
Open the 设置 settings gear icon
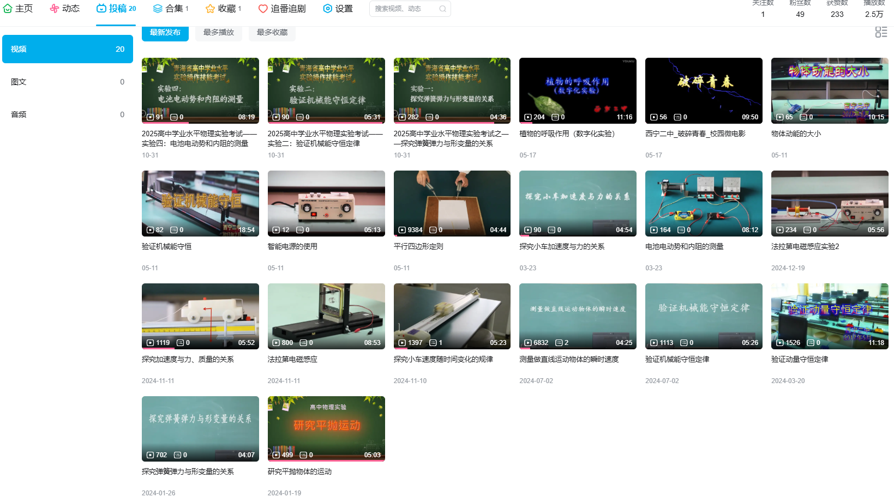pyautogui.click(x=327, y=8)
